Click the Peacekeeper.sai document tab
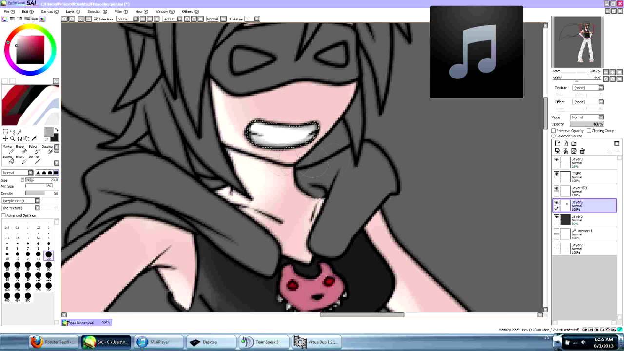 click(x=87, y=322)
